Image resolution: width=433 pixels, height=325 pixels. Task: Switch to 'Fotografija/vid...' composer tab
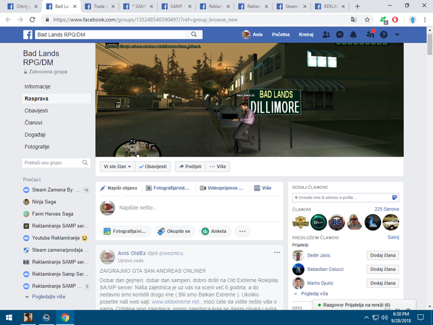click(x=168, y=188)
